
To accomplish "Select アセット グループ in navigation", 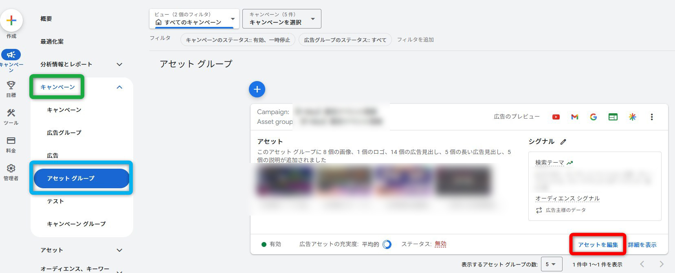I will tap(81, 178).
